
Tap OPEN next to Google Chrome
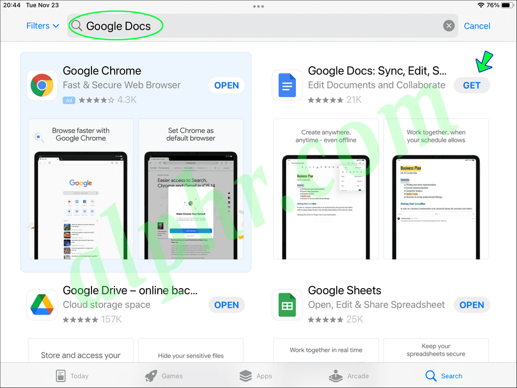coord(226,85)
